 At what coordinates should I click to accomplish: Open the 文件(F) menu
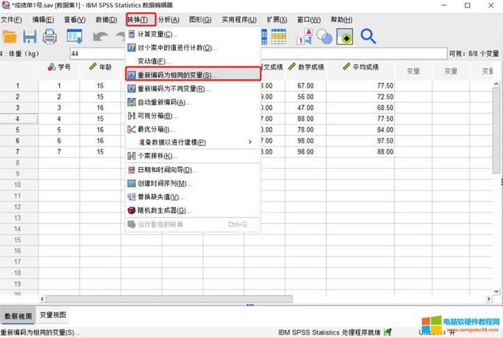(11, 19)
